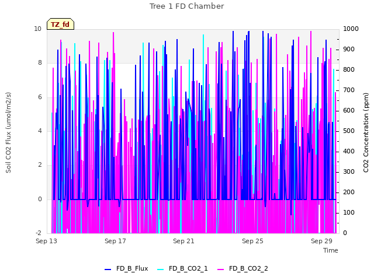This screenshot has width=374, height=280.
Task: Toggle the FD_B_Flux legend entry
Action: click(x=126, y=268)
